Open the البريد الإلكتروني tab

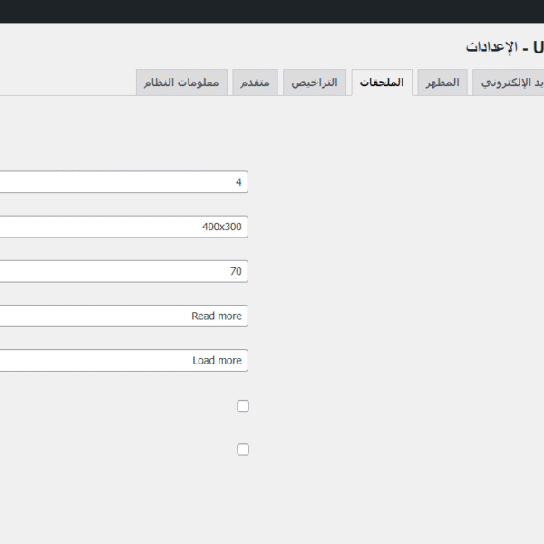509,83
